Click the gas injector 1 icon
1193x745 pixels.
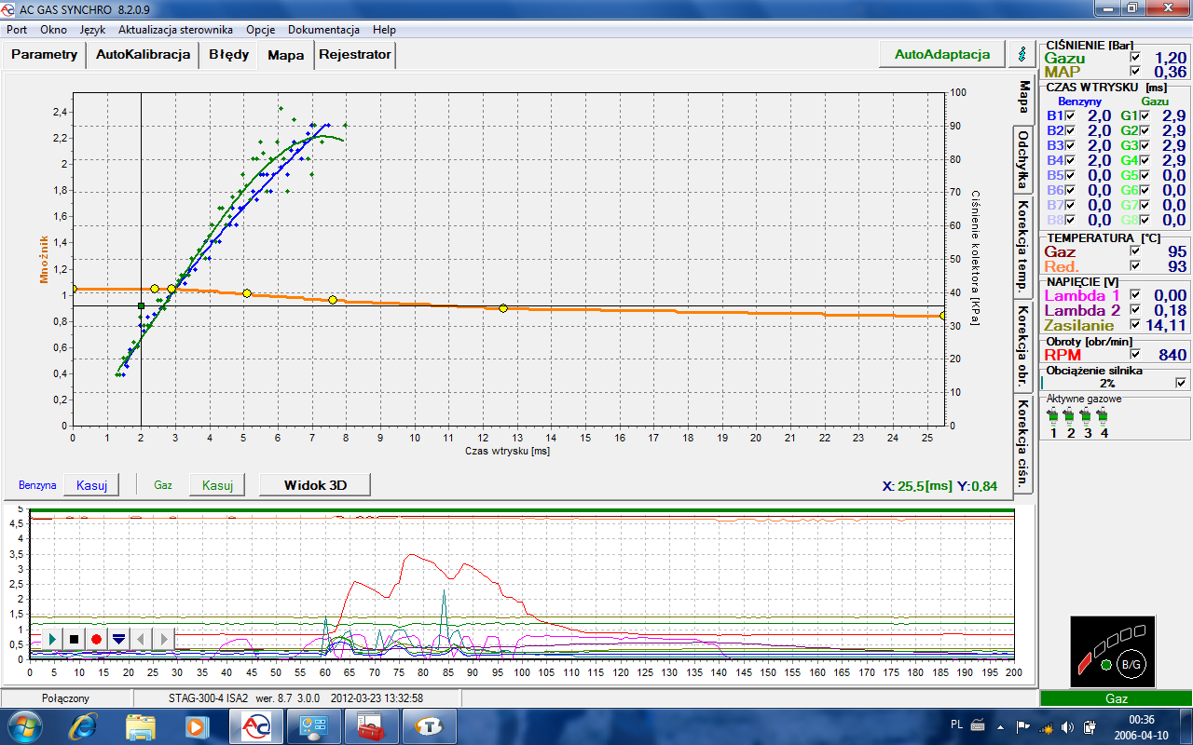pyautogui.click(x=1053, y=416)
